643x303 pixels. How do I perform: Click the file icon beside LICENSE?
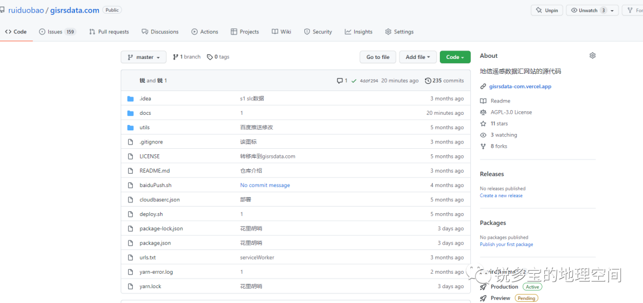[x=130, y=156]
